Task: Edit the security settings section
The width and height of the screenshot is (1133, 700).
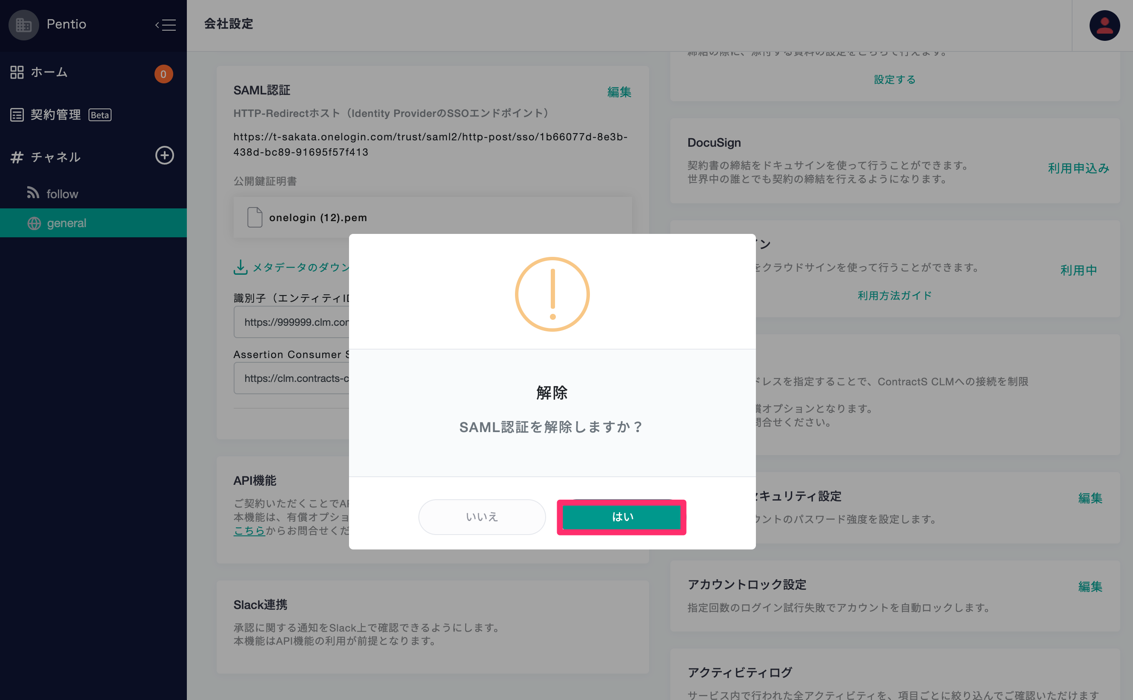Action: click(1090, 498)
